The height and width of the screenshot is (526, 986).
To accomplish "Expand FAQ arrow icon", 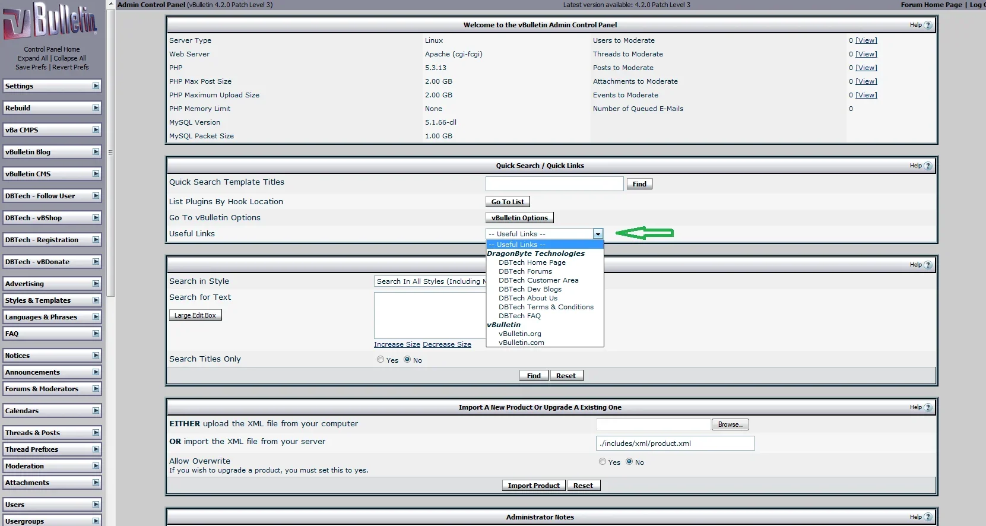I will [96, 334].
